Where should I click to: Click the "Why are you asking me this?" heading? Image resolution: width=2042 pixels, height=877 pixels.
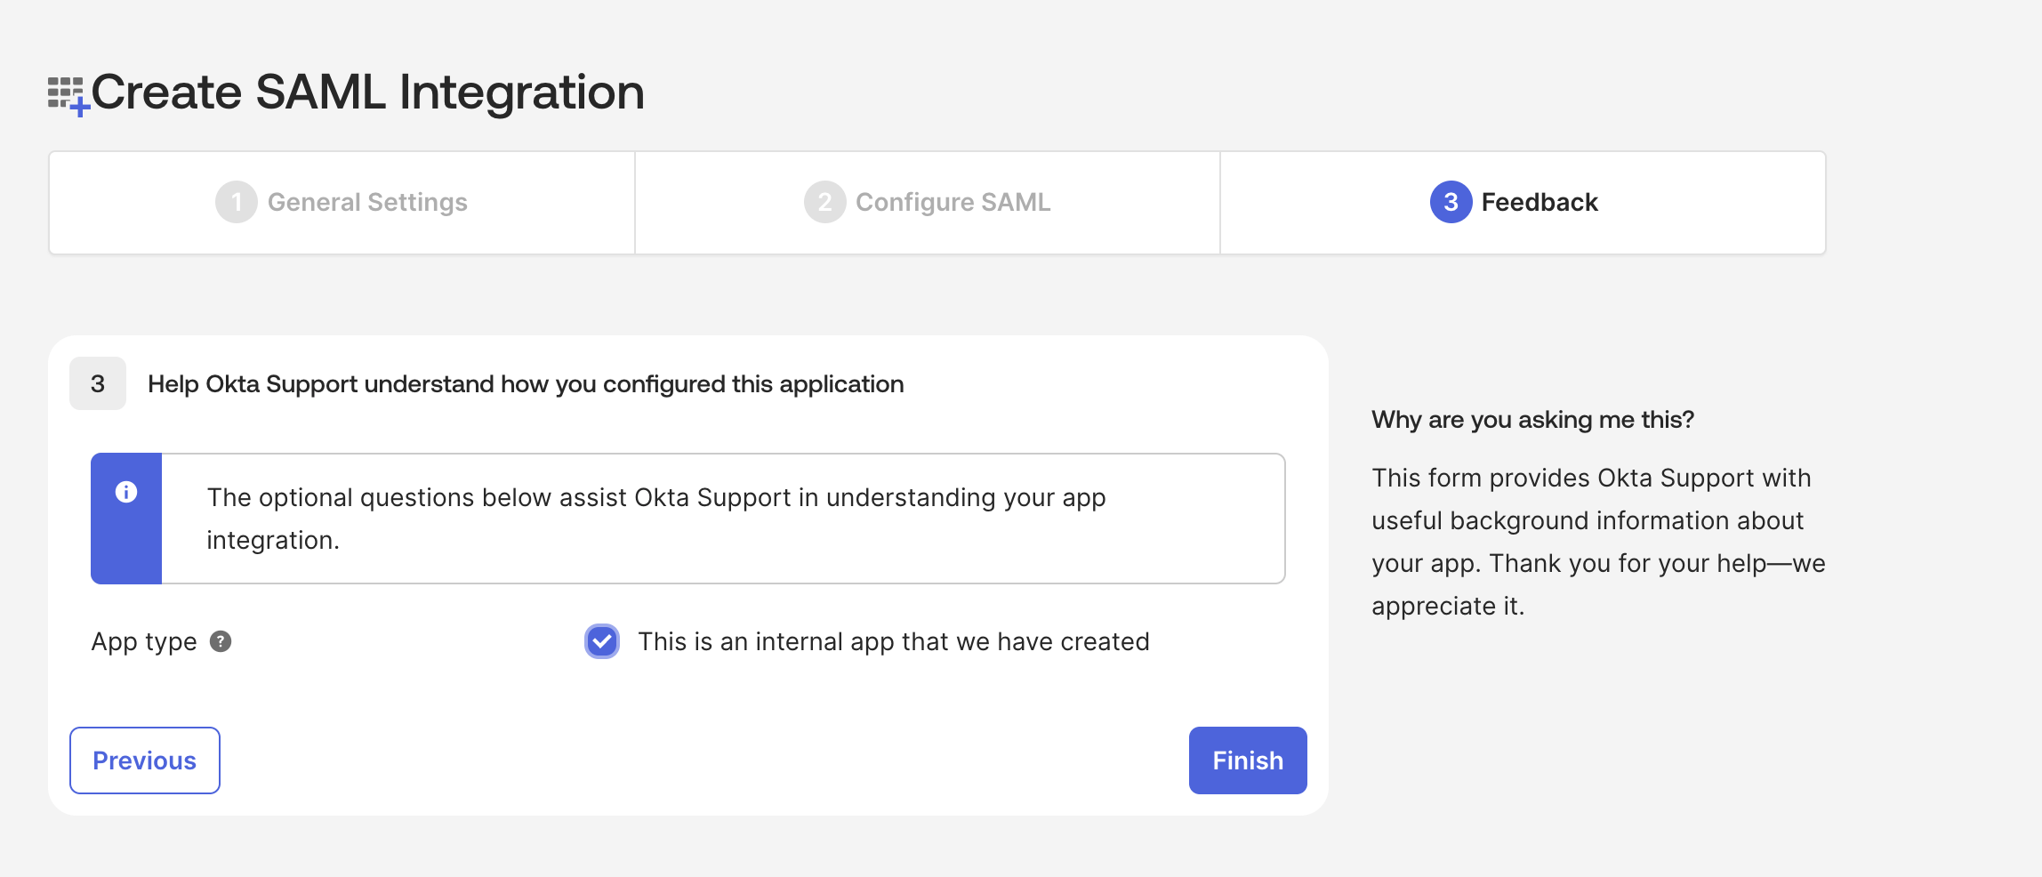point(1532,419)
